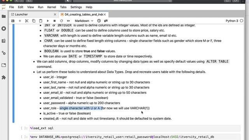Save the notebook with the disk icon
This screenshot has height=140, width=249.
pos(13,21)
